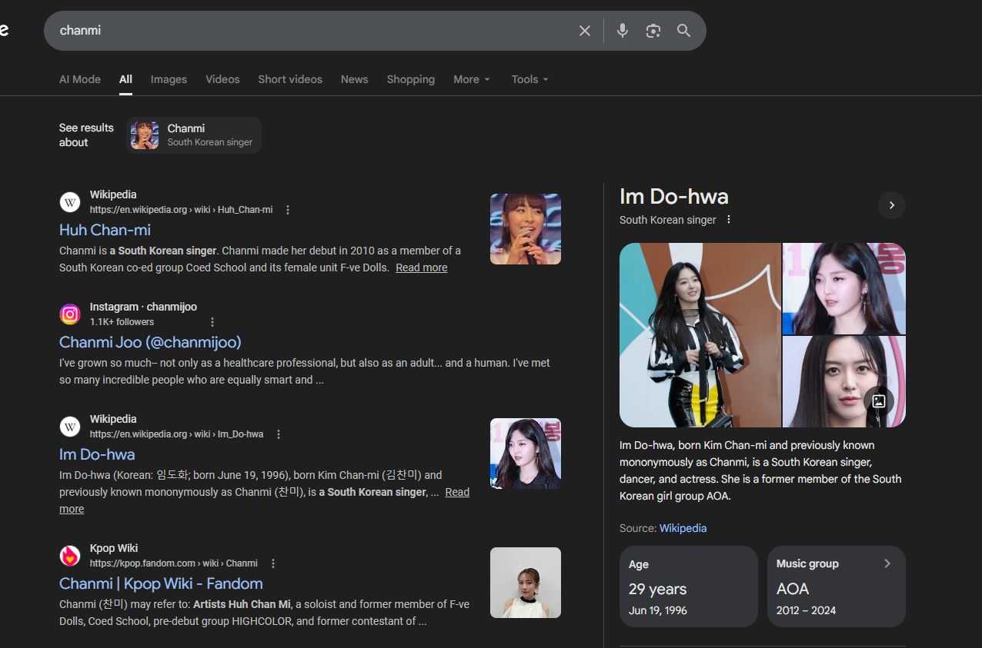Expand the knowledge panel with the arrow button

(x=892, y=205)
